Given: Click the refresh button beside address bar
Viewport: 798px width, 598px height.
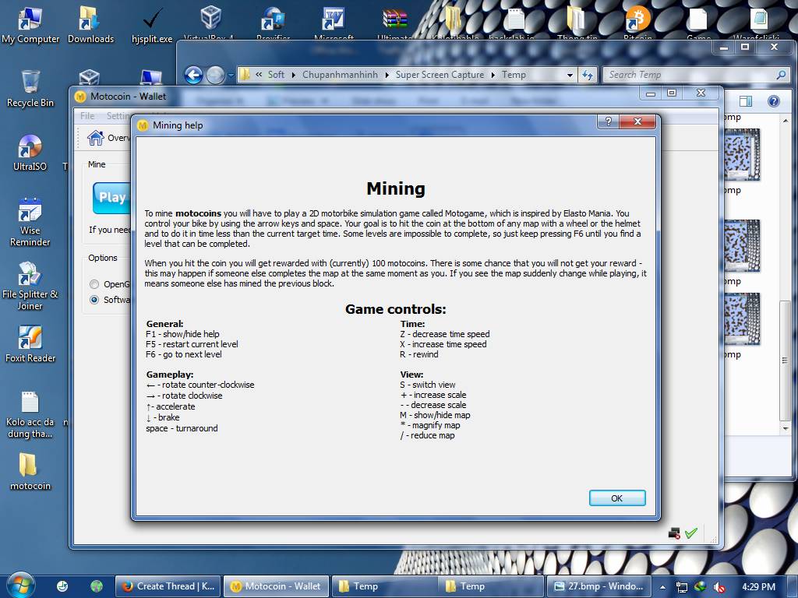Looking at the screenshot, I should click(588, 76).
